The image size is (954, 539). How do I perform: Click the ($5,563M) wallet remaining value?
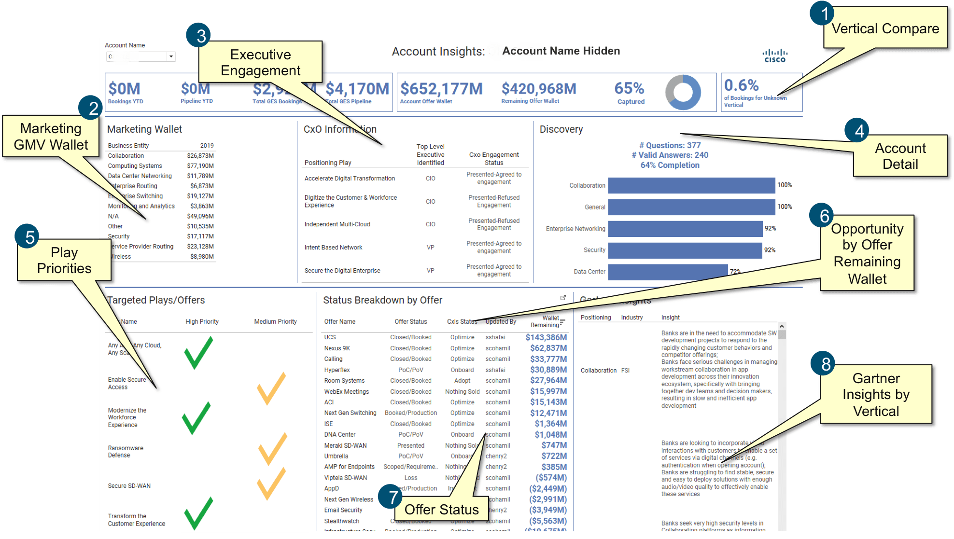(548, 521)
